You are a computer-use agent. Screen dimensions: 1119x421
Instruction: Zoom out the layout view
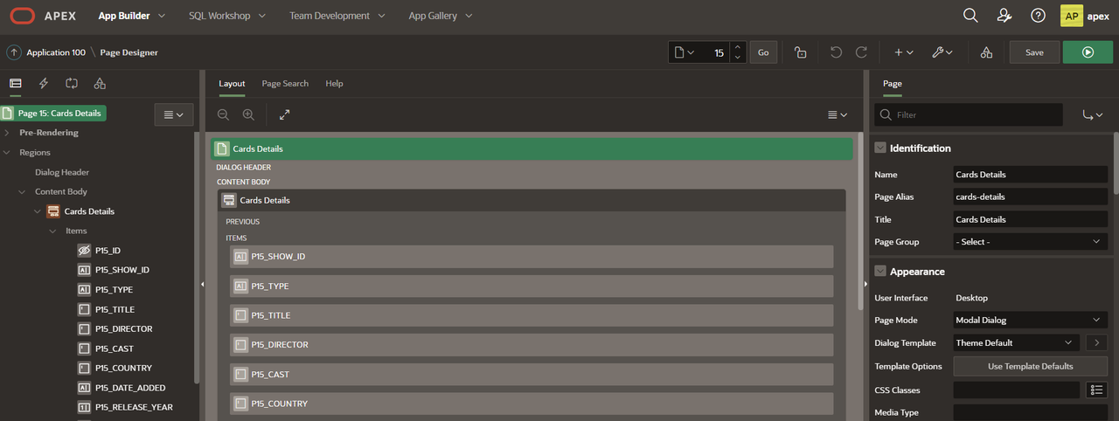(224, 114)
